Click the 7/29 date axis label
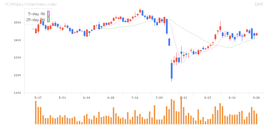268x125 pixels. click(159, 98)
